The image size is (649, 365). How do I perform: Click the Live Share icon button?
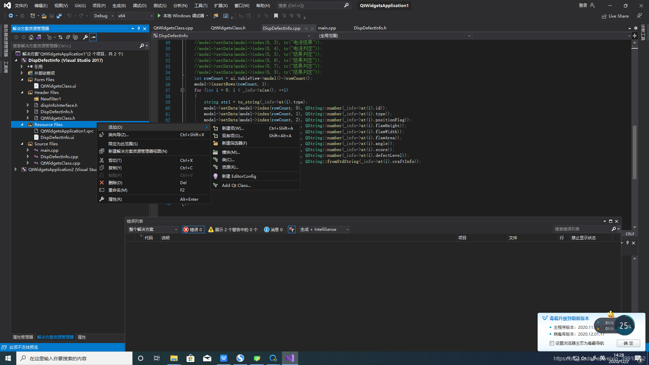tap(604, 16)
